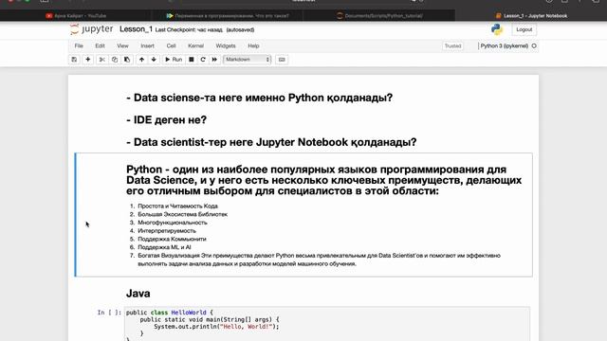Click list item 'Большая Экосистема Библиотек'

click(x=183, y=214)
